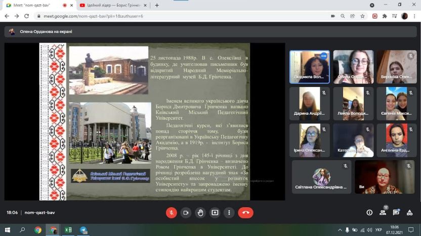
Task: Show the participants list panel
Action: [383, 212]
